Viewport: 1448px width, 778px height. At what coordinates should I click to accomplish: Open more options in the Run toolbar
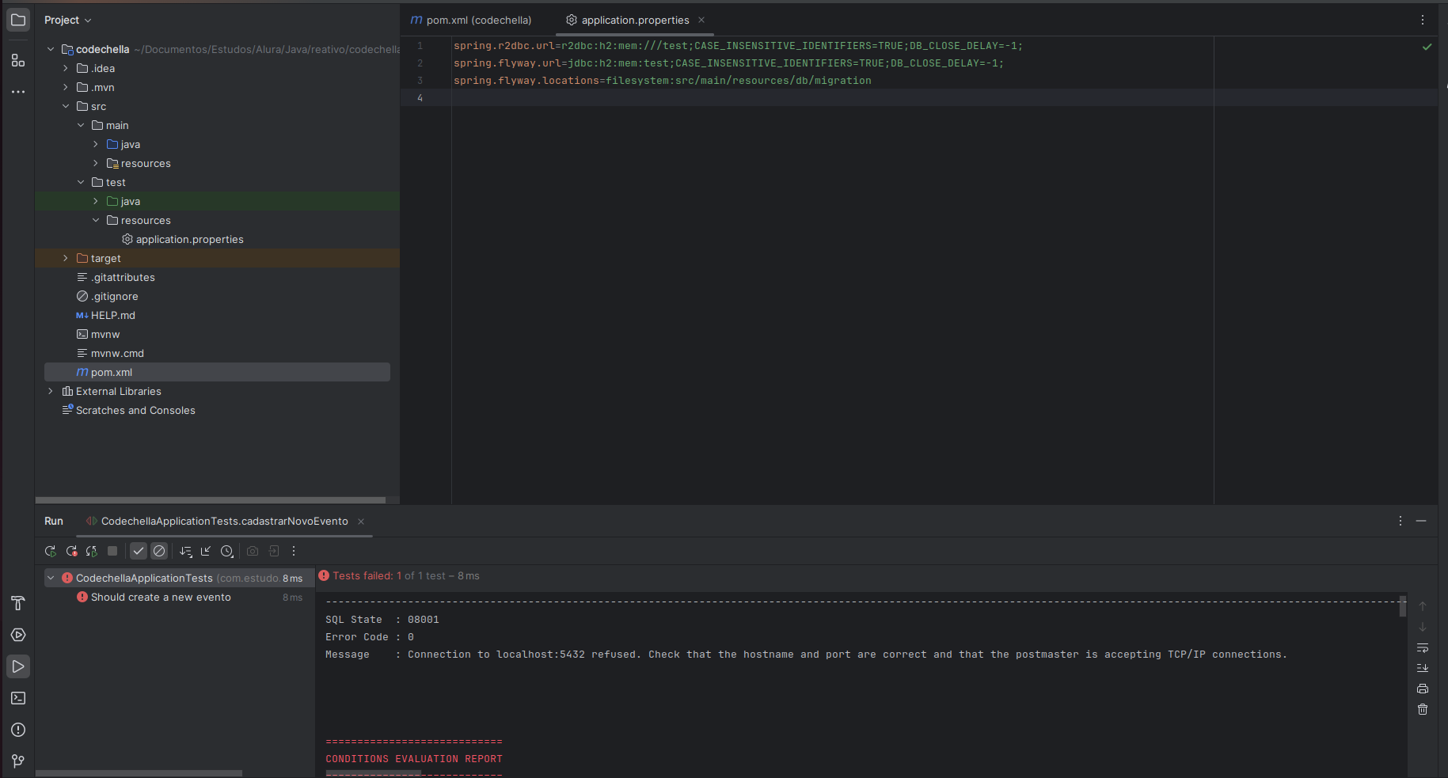[294, 551]
